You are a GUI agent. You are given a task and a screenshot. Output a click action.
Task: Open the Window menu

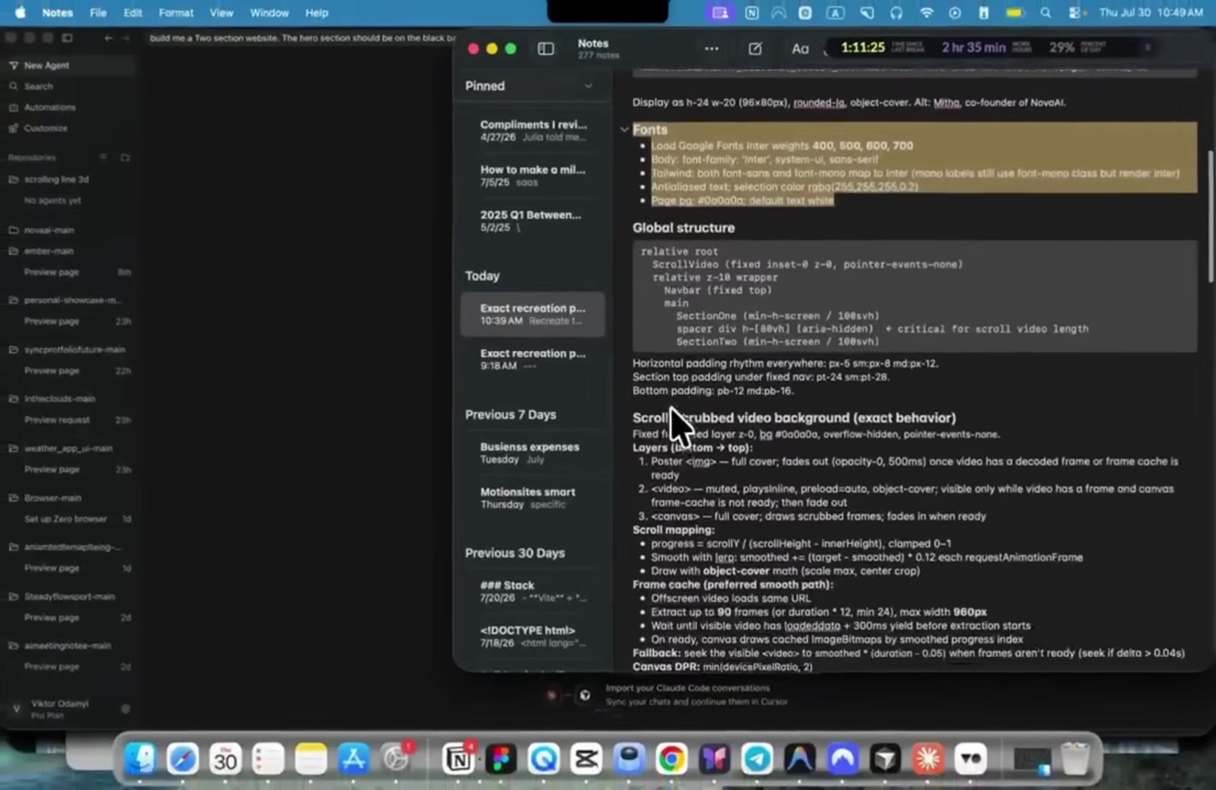tap(269, 12)
